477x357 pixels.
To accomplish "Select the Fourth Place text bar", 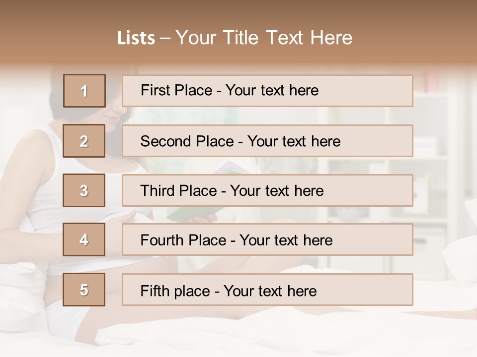I will (x=267, y=239).
